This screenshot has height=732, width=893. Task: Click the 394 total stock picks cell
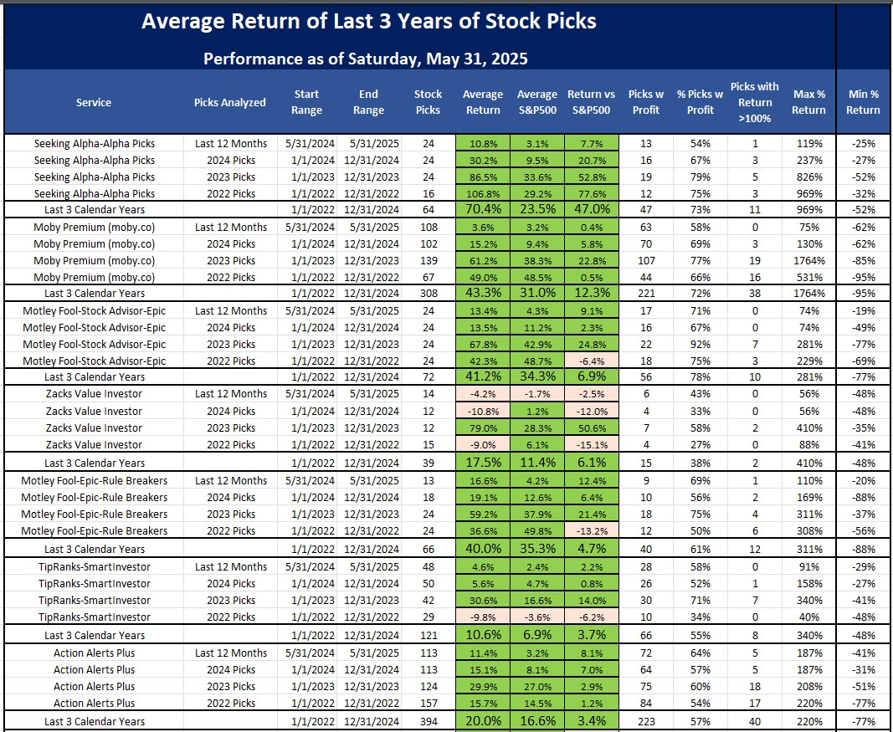point(428,721)
